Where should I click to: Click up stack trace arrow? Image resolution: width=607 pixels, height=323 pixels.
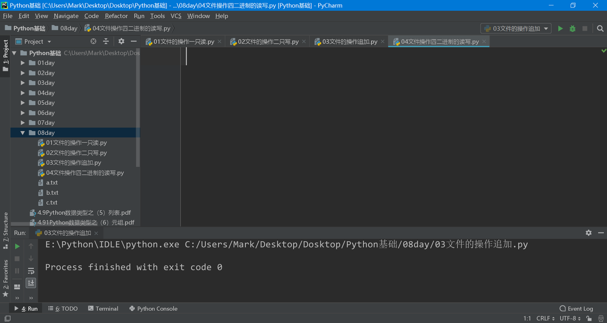(x=31, y=246)
